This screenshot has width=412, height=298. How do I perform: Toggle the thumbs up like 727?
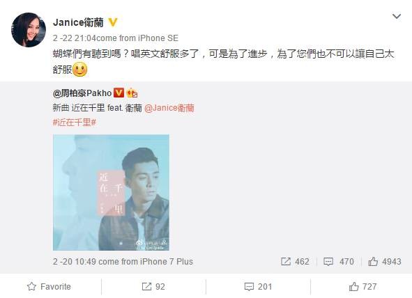[x=363, y=286]
